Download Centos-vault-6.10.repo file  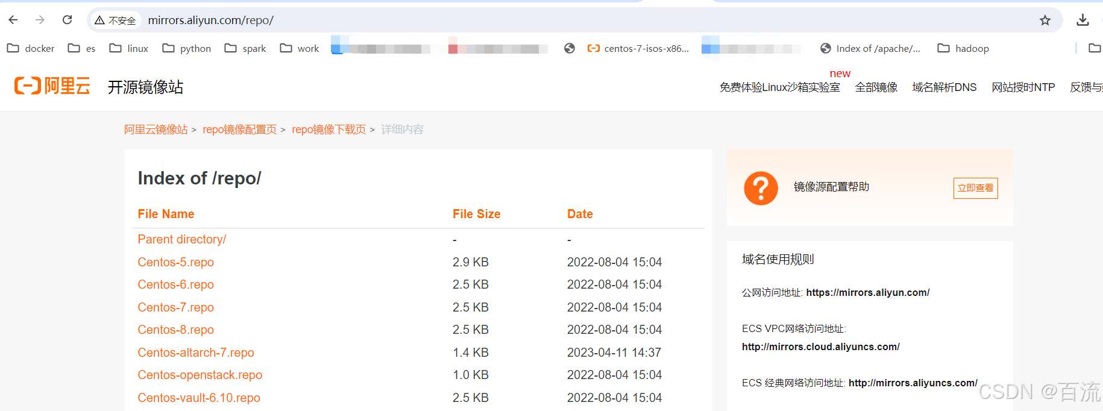point(199,398)
